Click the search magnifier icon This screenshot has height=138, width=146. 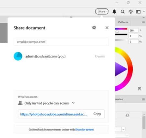point(123,12)
